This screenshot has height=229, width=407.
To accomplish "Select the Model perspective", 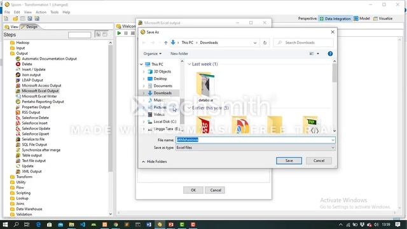I will click(362, 18).
